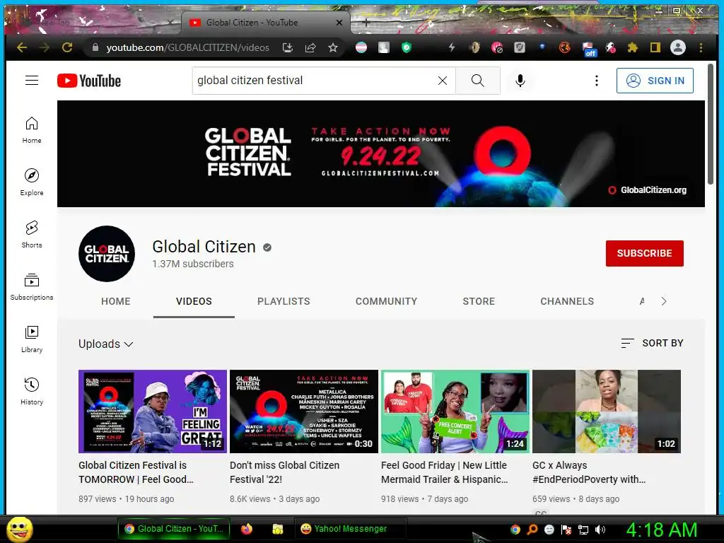Click the lightning bolt extension icon
The height and width of the screenshot is (543, 724).
click(452, 47)
